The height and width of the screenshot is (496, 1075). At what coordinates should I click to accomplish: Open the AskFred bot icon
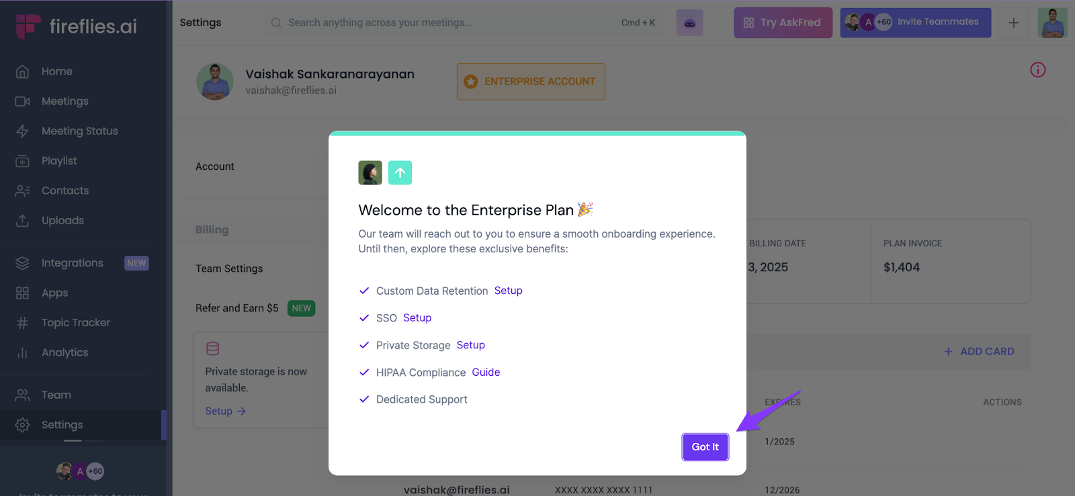point(689,23)
